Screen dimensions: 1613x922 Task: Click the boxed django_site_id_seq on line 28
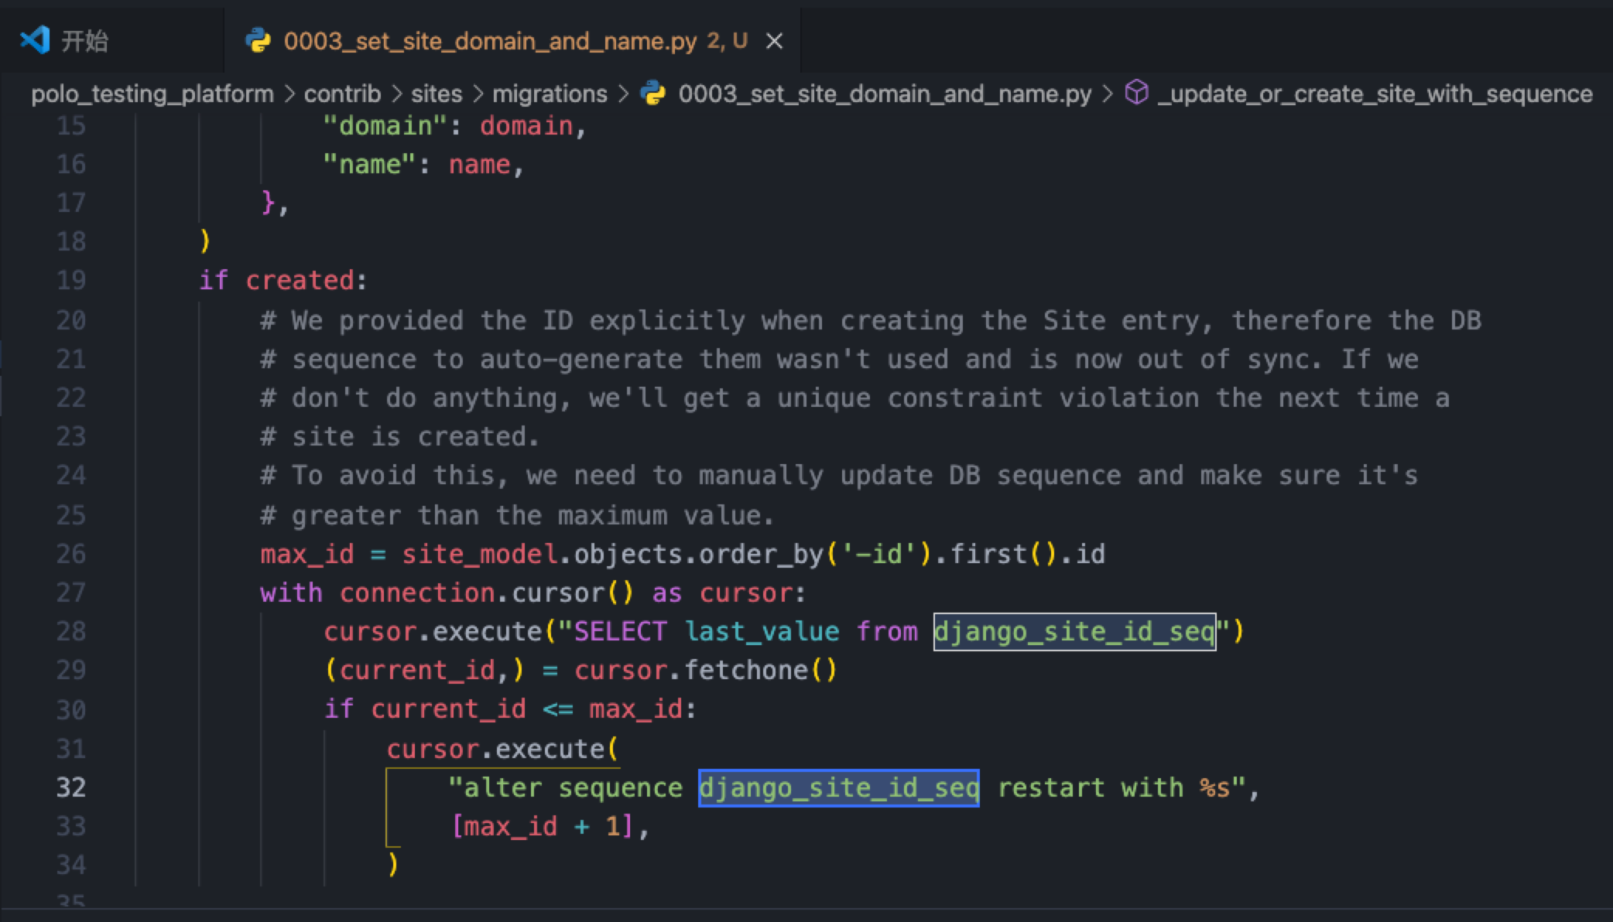1074,632
